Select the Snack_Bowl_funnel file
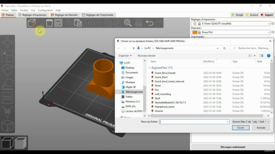 coord(165,73)
